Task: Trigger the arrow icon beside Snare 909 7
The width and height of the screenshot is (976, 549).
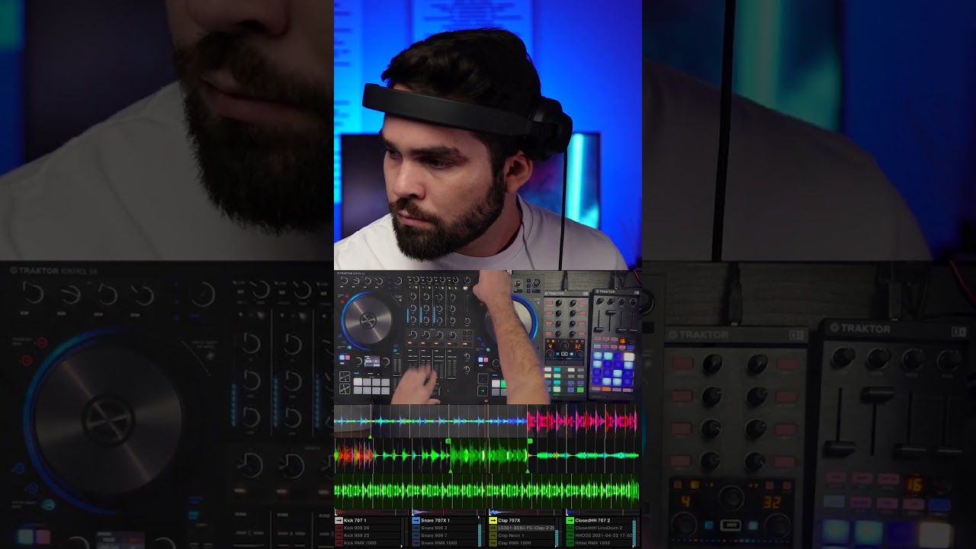Action: pyautogui.click(x=416, y=535)
